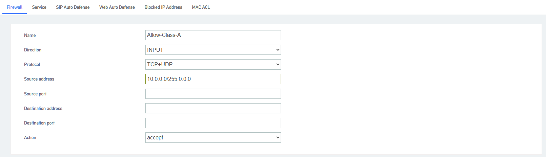
Task: Open the SIP Auto Defense tab
Action: [x=73, y=7]
